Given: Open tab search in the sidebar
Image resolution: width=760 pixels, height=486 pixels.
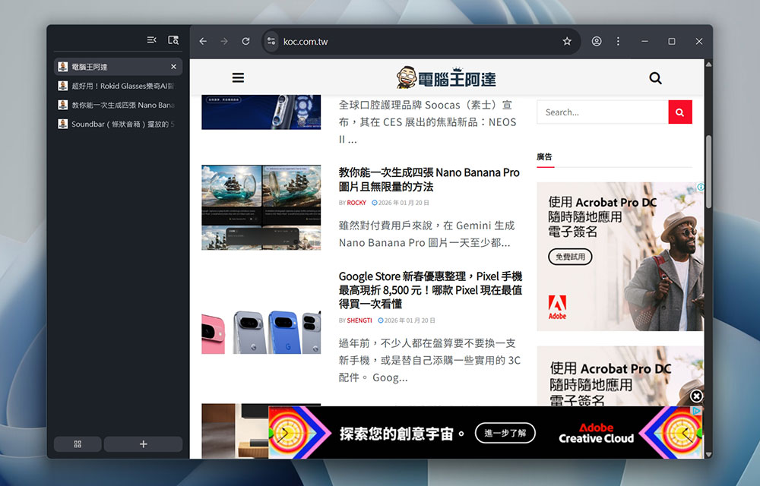Looking at the screenshot, I should [173, 39].
